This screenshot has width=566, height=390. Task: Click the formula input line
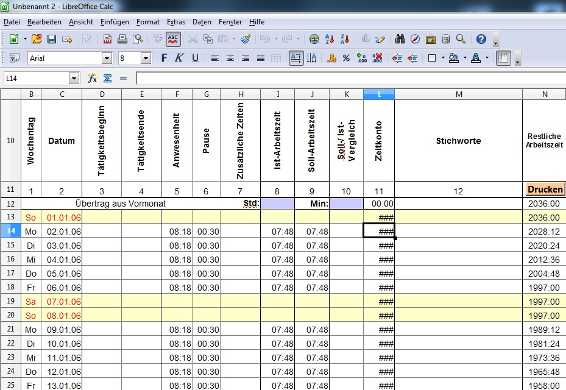(x=351, y=79)
